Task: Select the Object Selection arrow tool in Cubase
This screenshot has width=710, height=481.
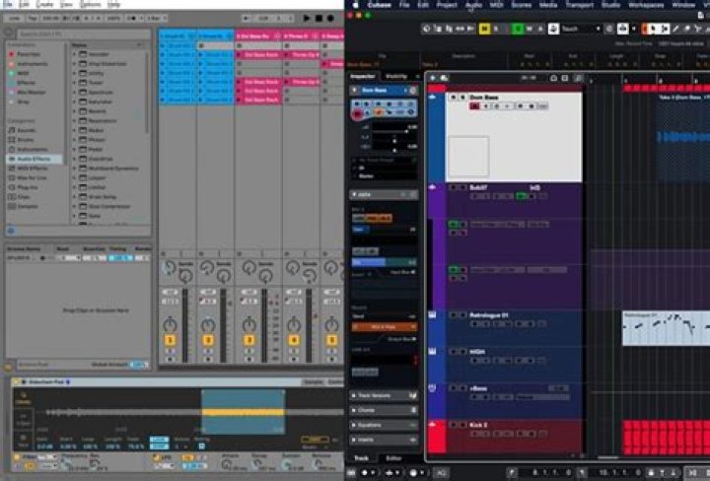Action: click(x=653, y=29)
